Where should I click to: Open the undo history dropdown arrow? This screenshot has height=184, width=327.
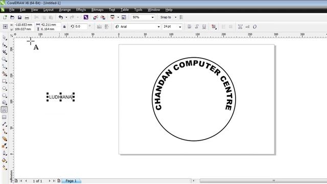[66, 17]
